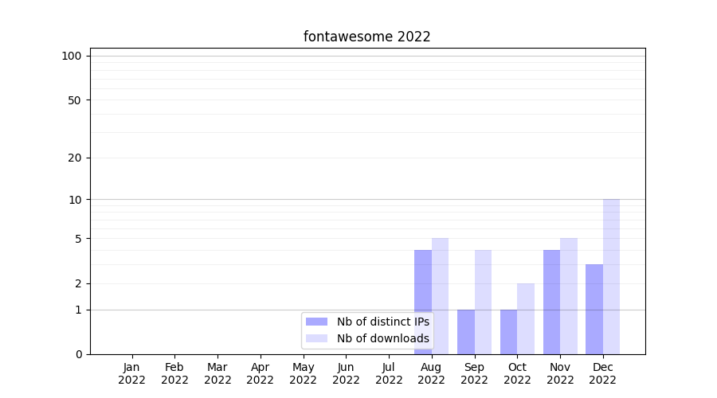Select the "0" y-axis tick label
Viewport: 717px width, 398px height.
pos(78,354)
